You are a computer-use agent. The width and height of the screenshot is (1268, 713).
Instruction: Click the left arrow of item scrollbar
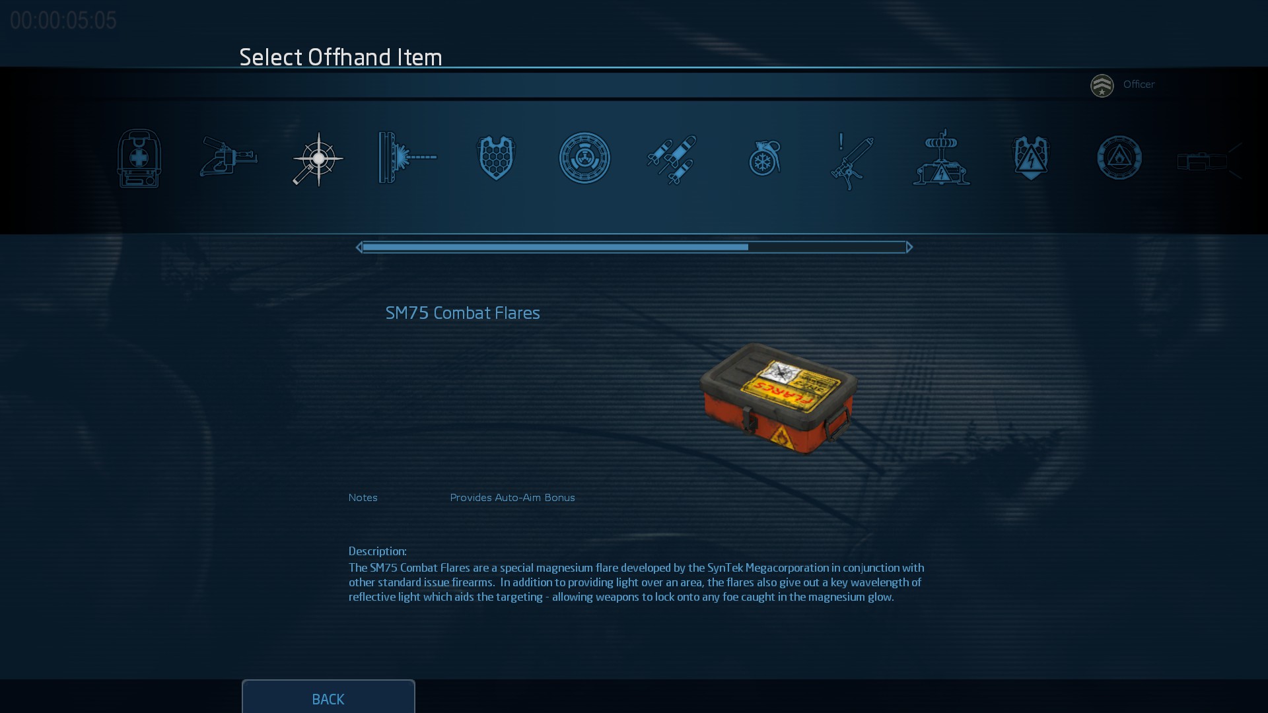pos(359,247)
